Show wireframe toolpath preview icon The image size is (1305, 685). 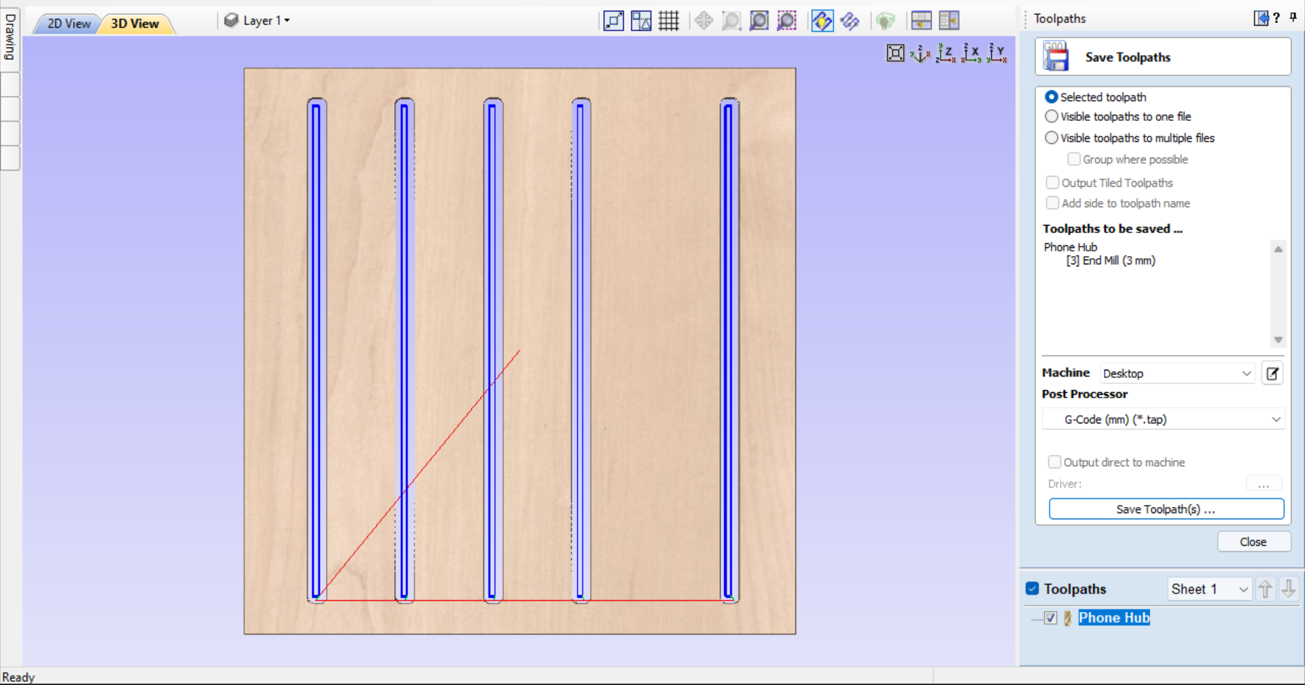point(850,20)
